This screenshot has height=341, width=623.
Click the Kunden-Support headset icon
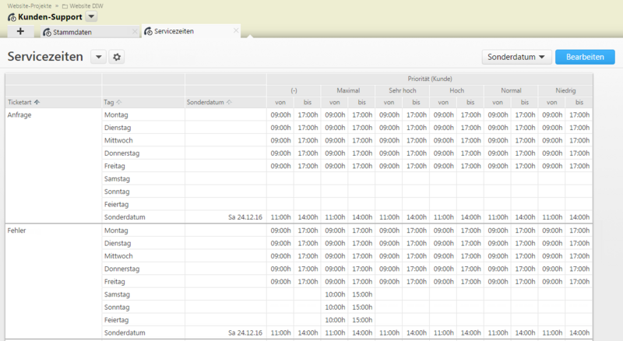pos(12,17)
